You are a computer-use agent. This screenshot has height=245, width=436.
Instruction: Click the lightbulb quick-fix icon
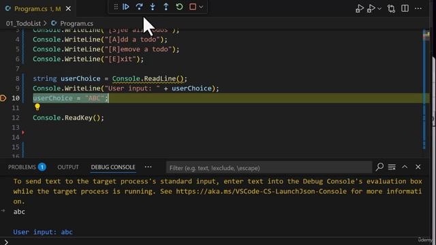(x=37, y=107)
